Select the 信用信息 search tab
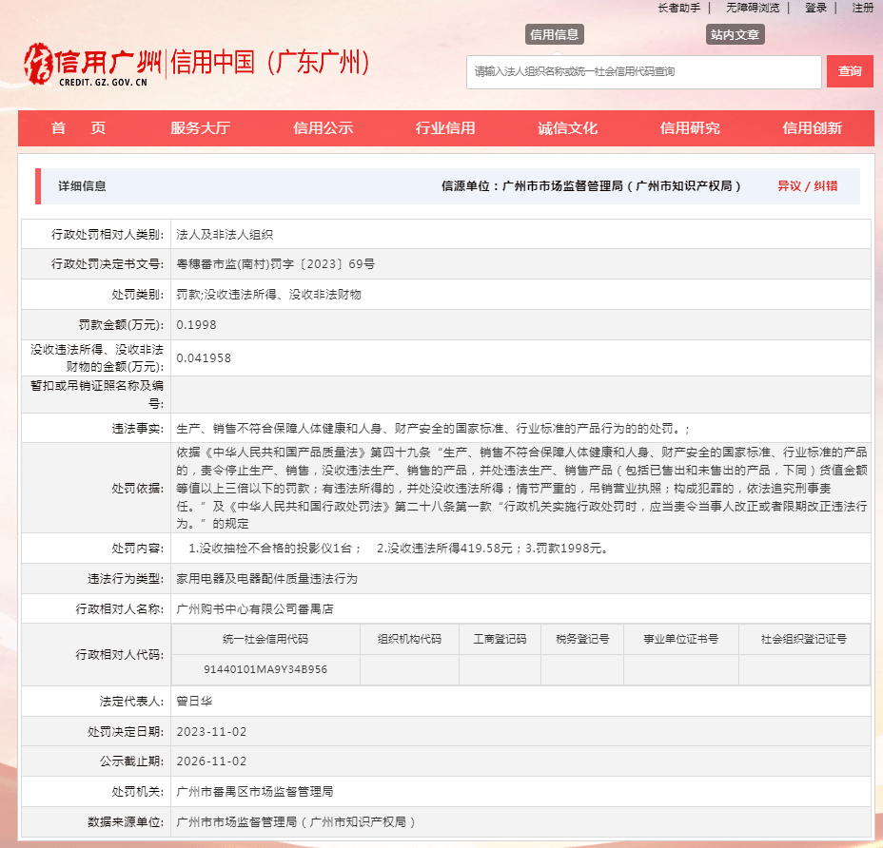 (x=554, y=34)
